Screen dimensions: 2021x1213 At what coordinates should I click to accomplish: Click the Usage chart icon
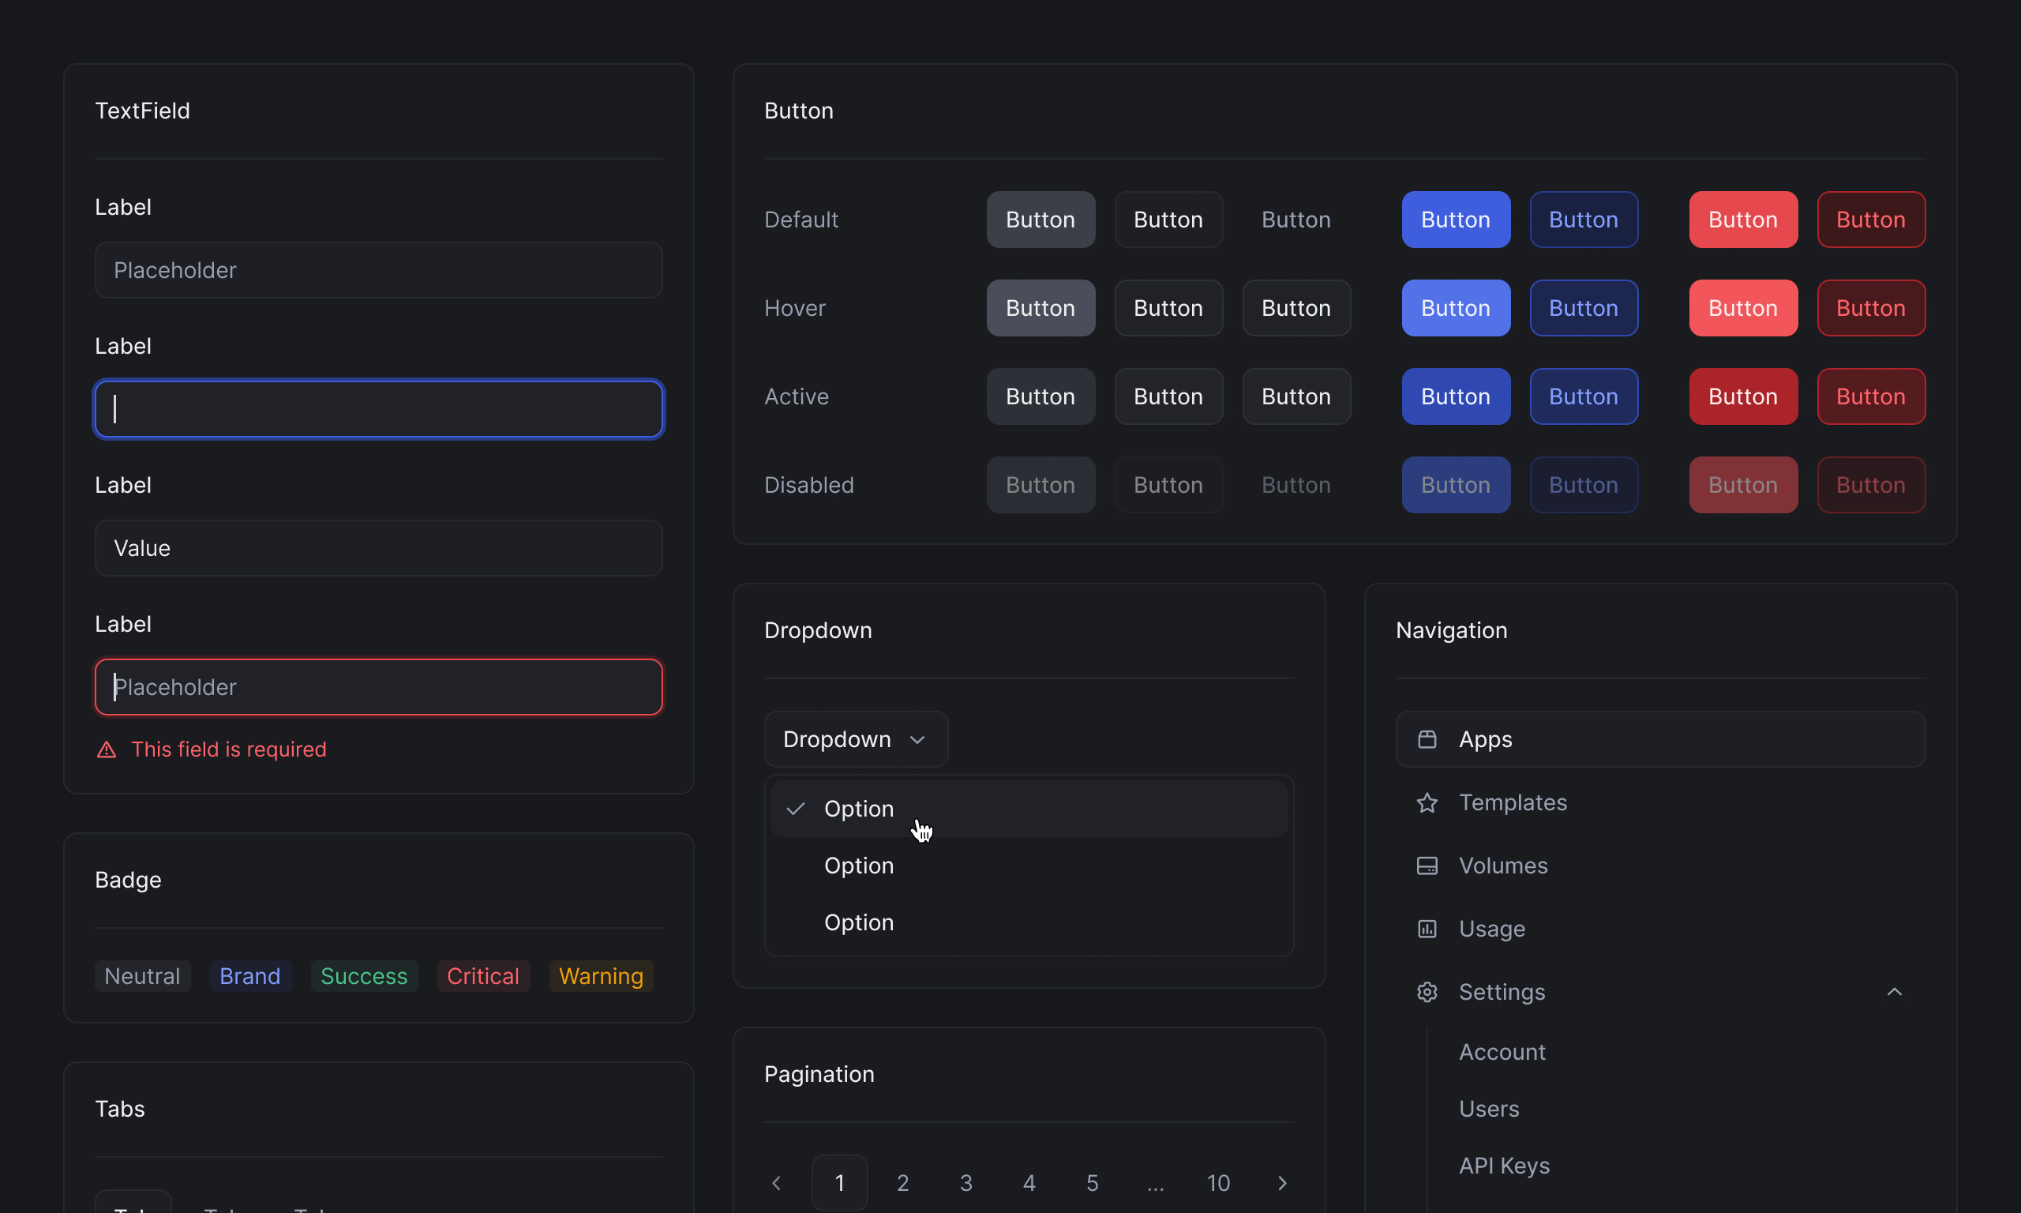[1427, 929]
